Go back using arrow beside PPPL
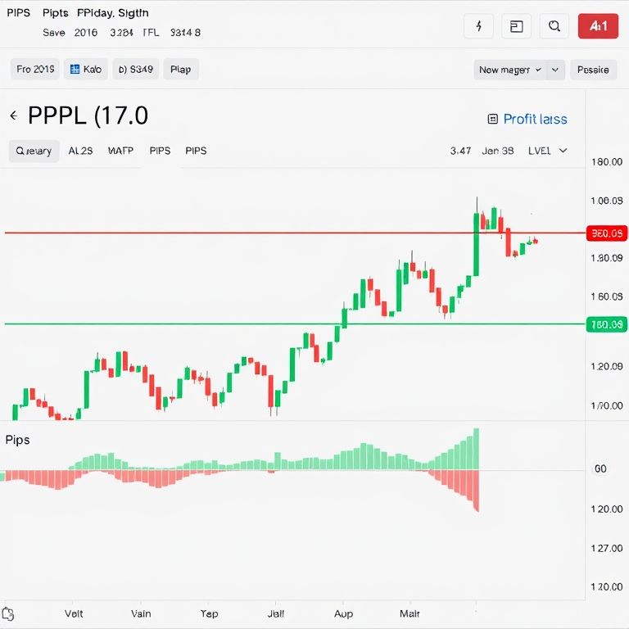Viewport: 629px width, 629px height. [14, 116]
